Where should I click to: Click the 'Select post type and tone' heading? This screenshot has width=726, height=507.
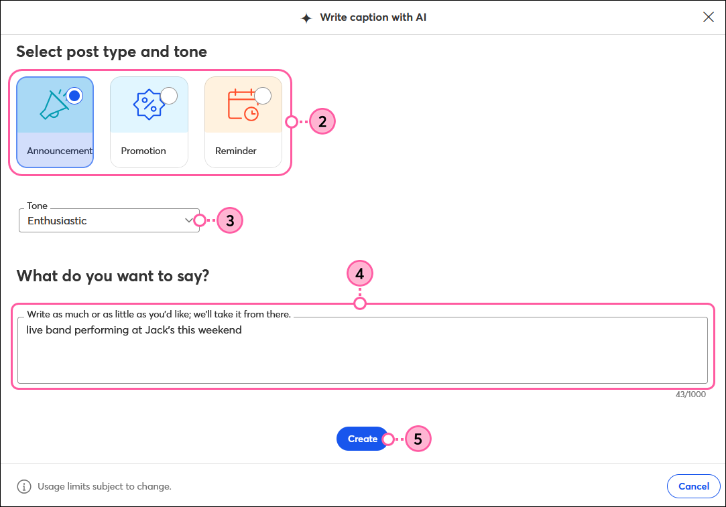coord(111,52)
